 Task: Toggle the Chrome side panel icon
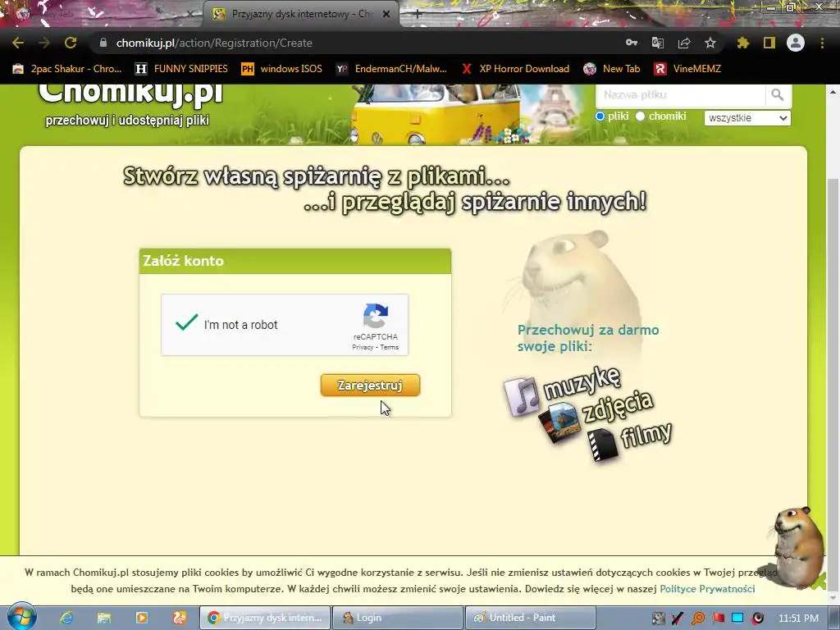(x=769, y=43)
